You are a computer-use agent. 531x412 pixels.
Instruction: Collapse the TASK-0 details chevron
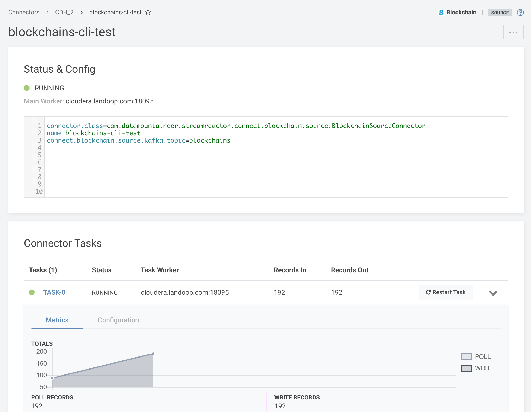click(493, 293)
